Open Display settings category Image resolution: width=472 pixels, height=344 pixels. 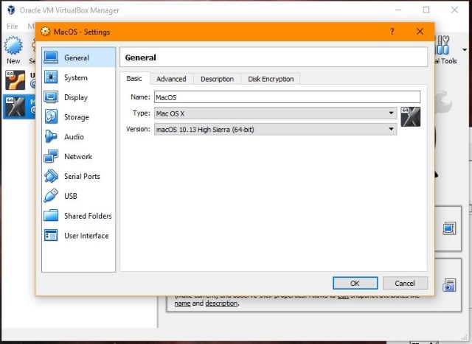click(x=78, y=97)
